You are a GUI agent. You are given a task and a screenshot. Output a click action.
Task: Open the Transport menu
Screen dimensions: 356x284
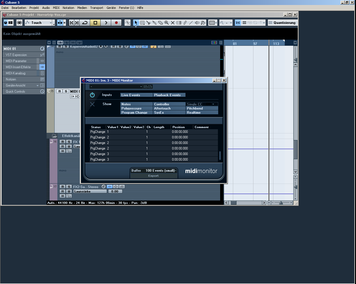pos(97,8)
